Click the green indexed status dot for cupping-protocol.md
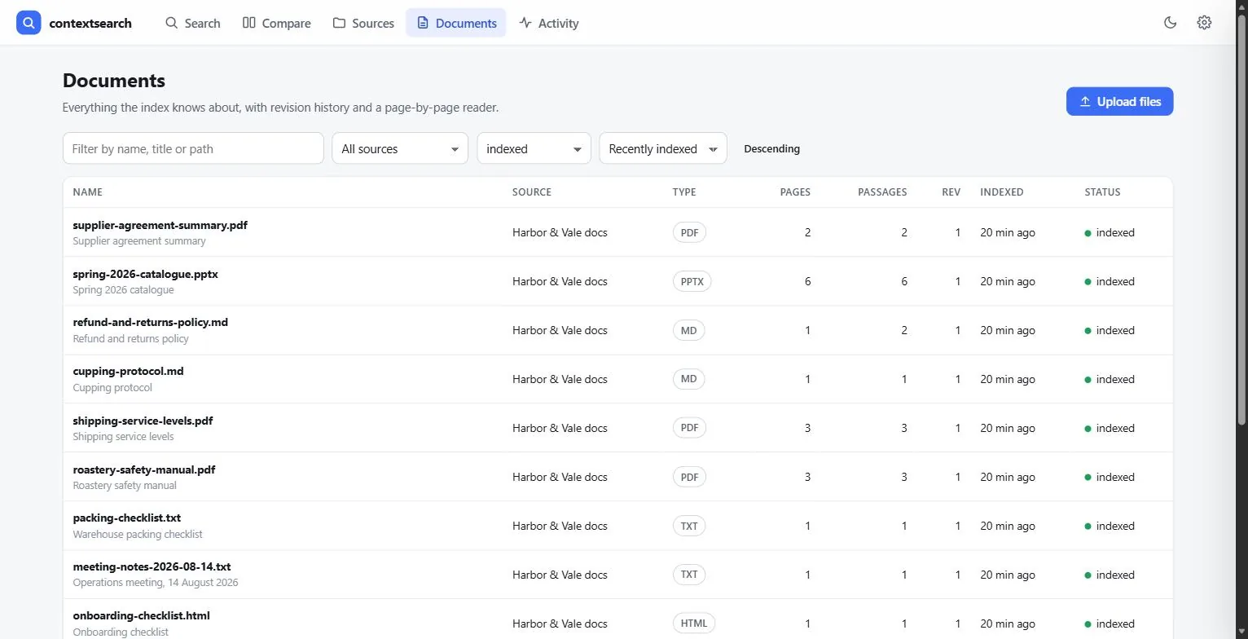Image resolution: width=1248 pixels, height=639 pixels. pyautogui.click(x=1088, y=380)
